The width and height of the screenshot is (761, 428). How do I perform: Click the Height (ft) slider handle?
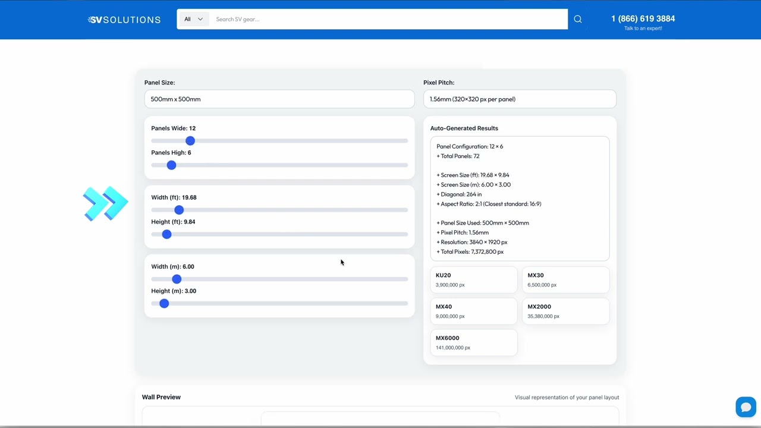(x=166, y=234)
